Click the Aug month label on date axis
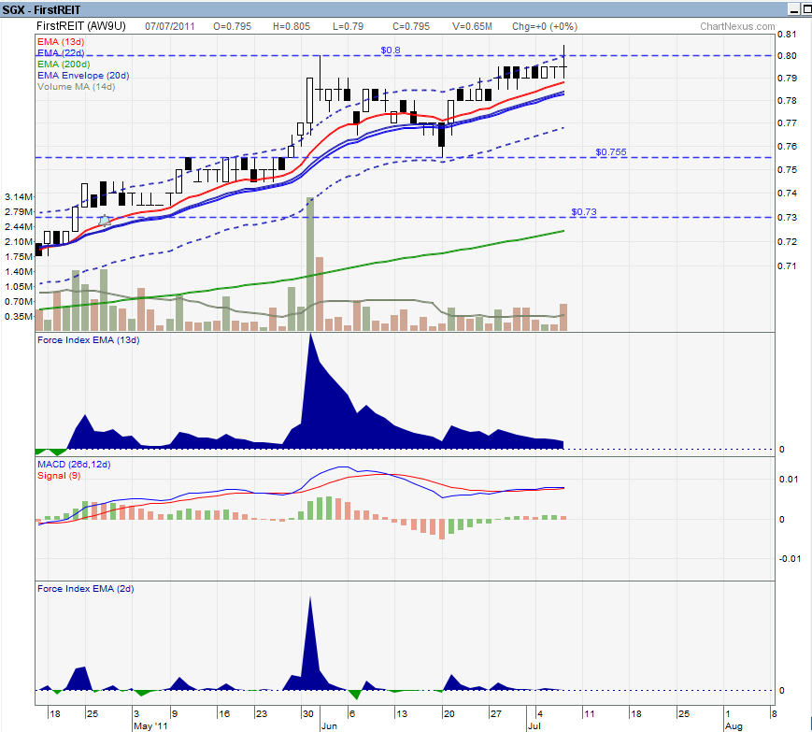The image size is (812, 732). click(x=734, y=725)
